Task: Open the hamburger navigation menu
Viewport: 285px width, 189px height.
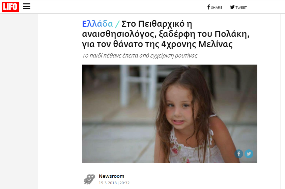Action: [27, 6]
